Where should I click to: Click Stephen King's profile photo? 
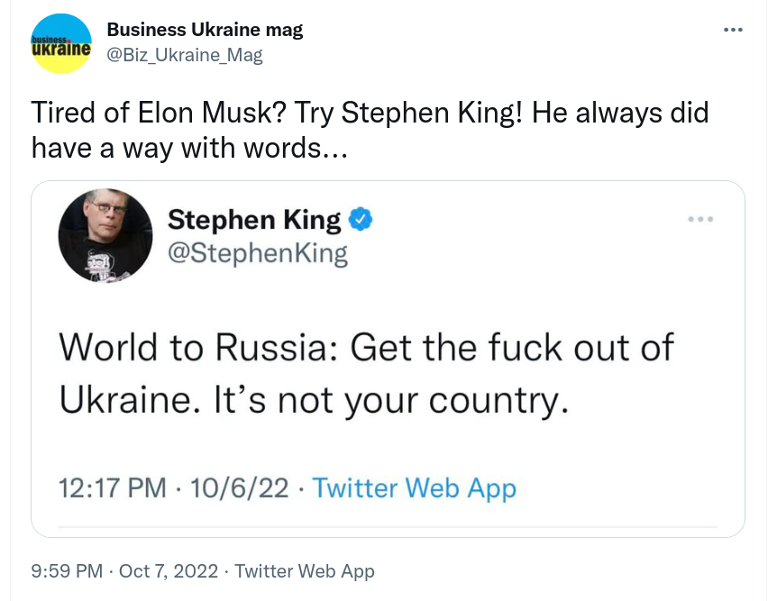[105, 235]
